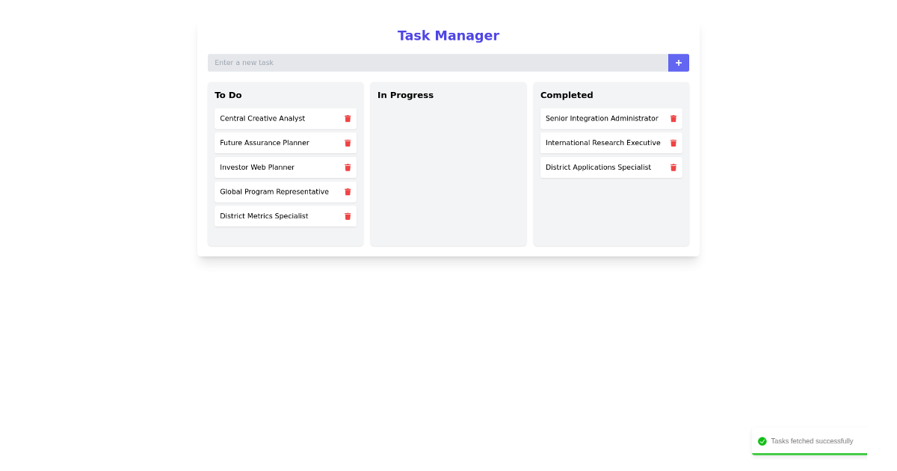Select the Senior Integration Administrator card
This screenshot has width=897, height=471.
(x=602, y=118)
